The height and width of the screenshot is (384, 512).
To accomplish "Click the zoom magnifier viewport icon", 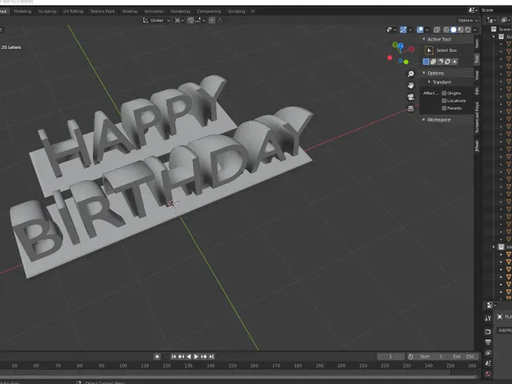I will point(410,74).
